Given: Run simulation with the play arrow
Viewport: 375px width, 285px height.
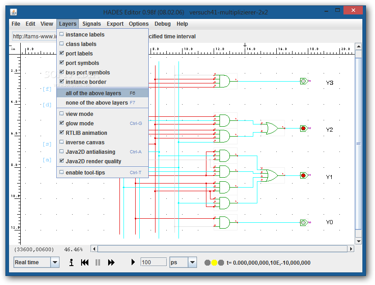Looking at the screenshot, I should click(133, 262).
